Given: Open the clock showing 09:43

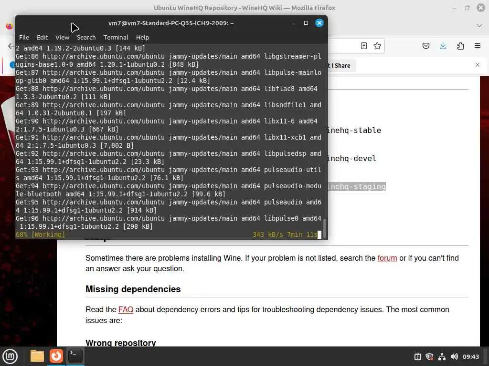Looking at the screenshot, I should [x=470, y=356].
